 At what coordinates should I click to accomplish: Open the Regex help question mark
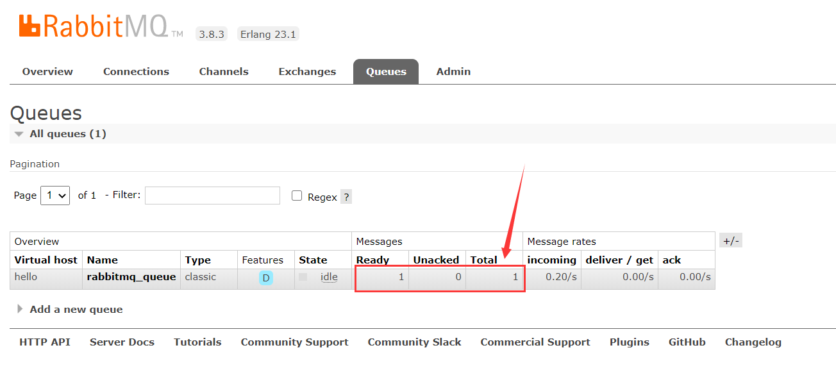point(346,197)
